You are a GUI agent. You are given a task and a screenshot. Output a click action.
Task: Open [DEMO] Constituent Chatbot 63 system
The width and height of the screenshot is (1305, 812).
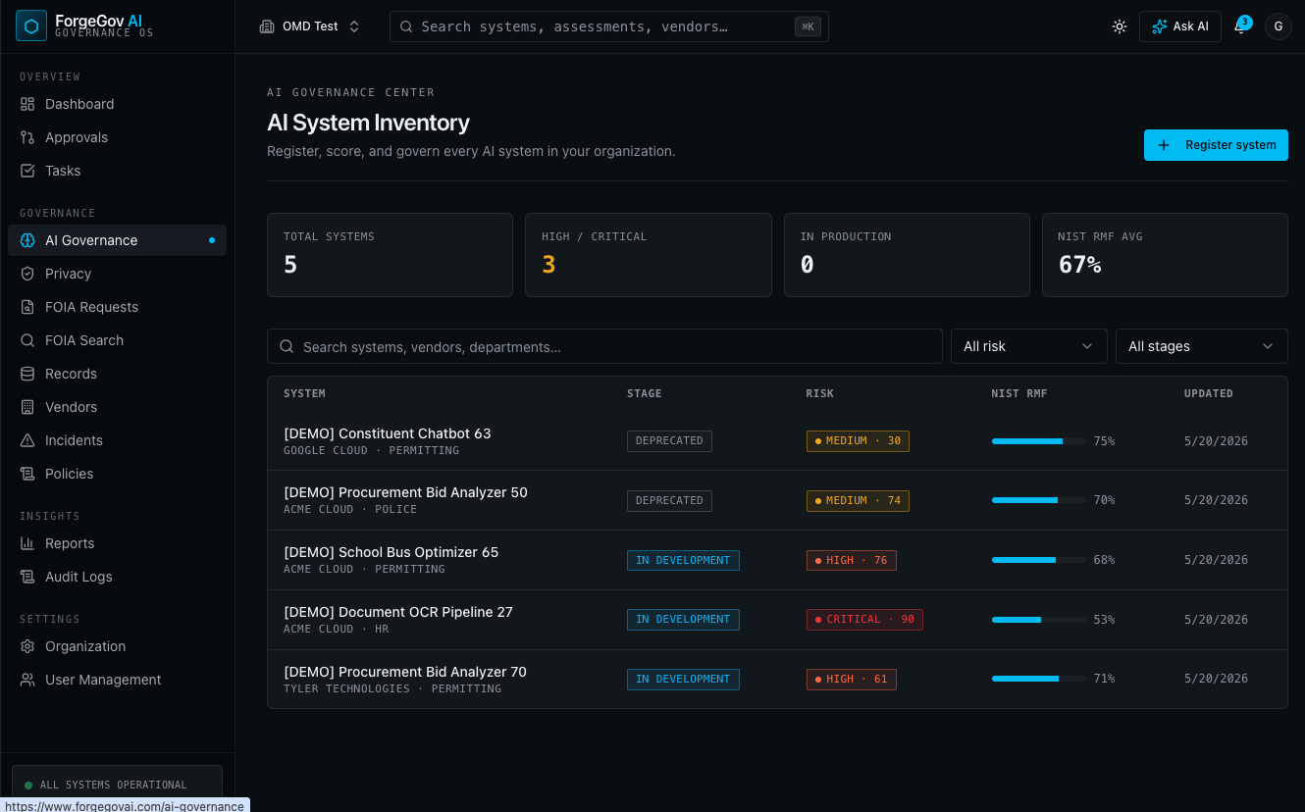[387, 433]
